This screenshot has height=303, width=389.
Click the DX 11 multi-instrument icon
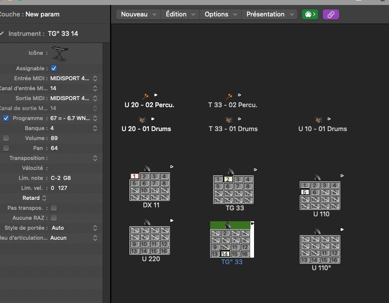(147, 168)
